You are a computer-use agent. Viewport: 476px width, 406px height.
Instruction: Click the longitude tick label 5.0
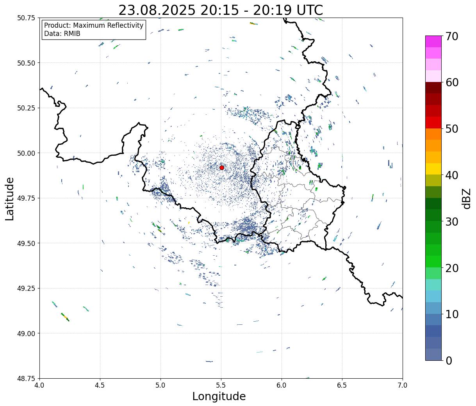point(160,385)
